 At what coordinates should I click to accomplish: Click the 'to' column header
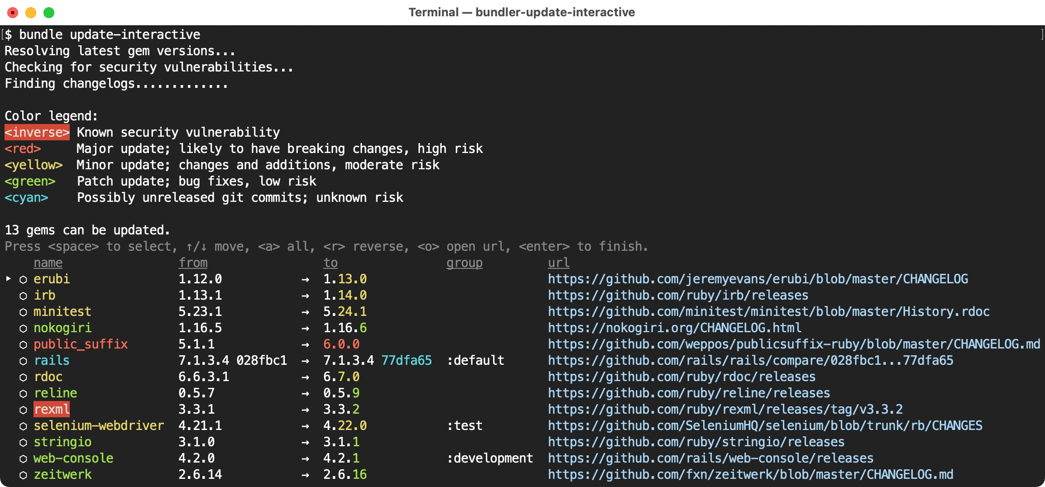(331, 263)
